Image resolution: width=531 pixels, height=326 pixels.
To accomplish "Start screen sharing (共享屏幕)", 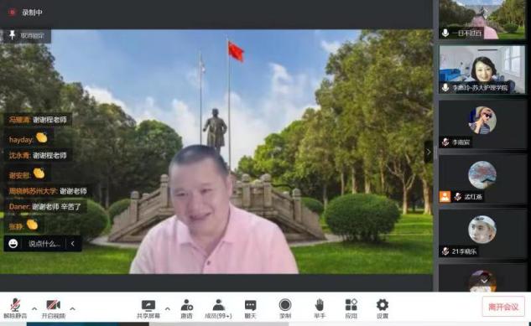I will (x=148, y=308).
